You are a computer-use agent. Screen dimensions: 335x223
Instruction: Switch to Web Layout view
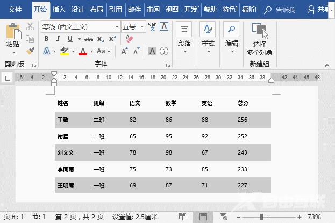coord(224,217)
